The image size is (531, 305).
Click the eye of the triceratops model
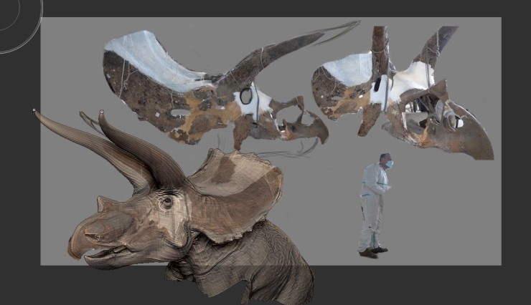166,203
